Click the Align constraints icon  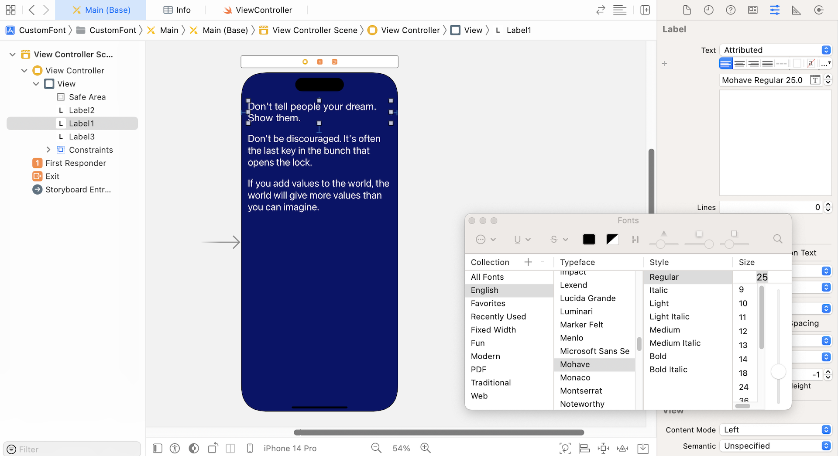click(584, 448)
